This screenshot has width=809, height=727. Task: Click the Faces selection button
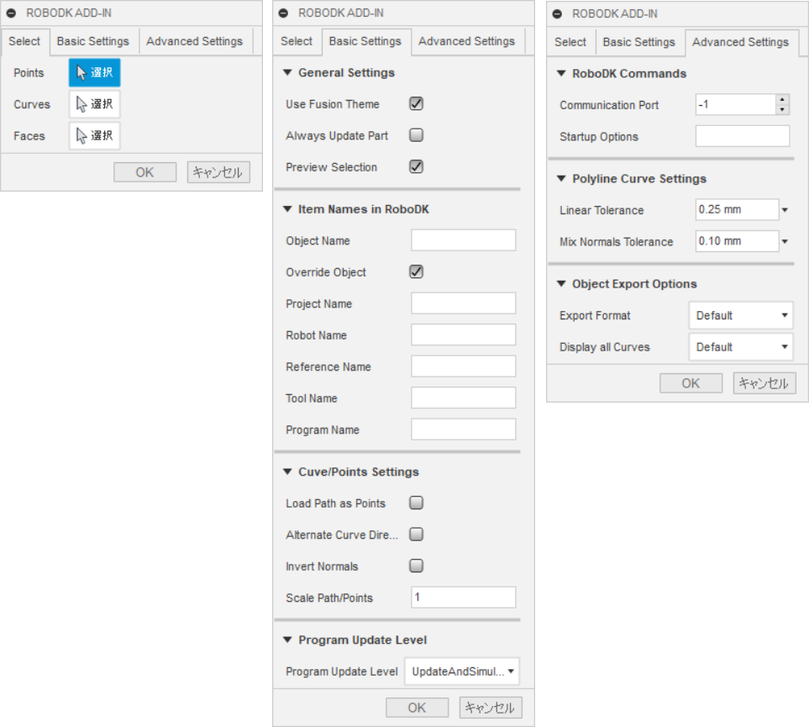click(94, 136)
